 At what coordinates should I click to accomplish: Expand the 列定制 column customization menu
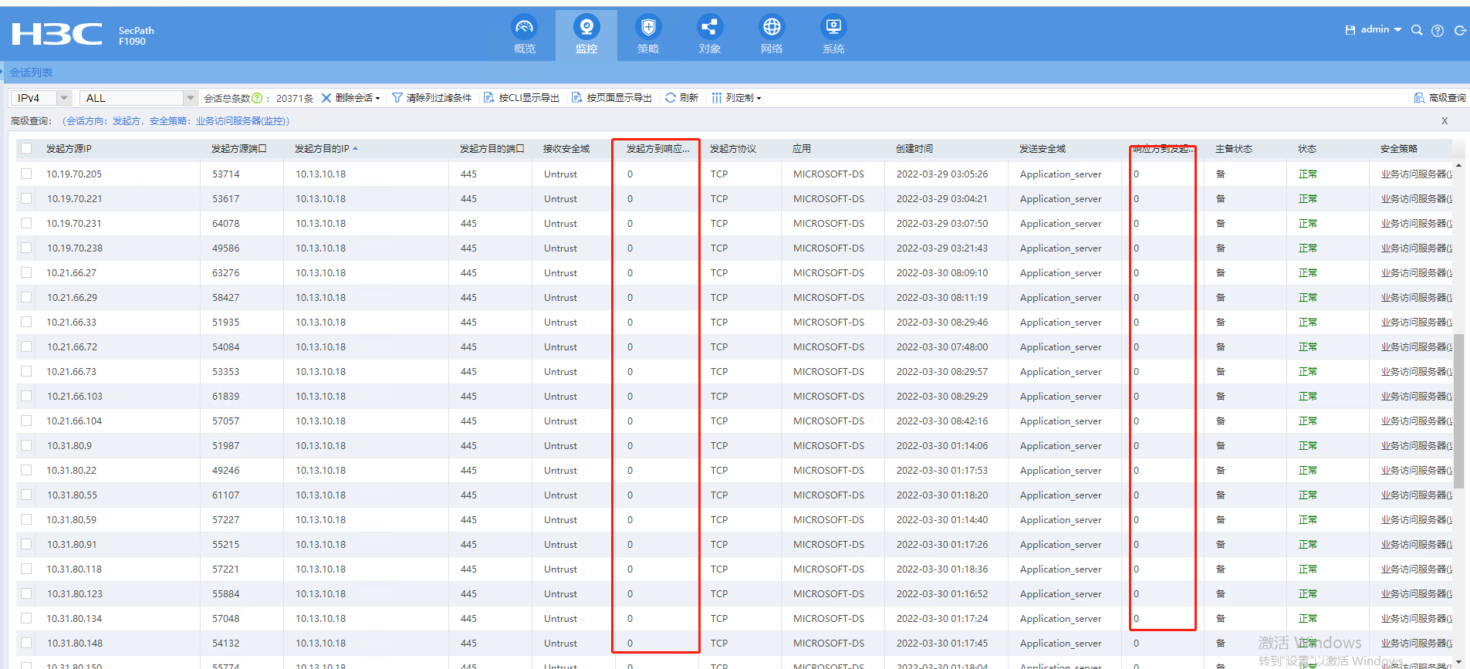coord(737,98)
